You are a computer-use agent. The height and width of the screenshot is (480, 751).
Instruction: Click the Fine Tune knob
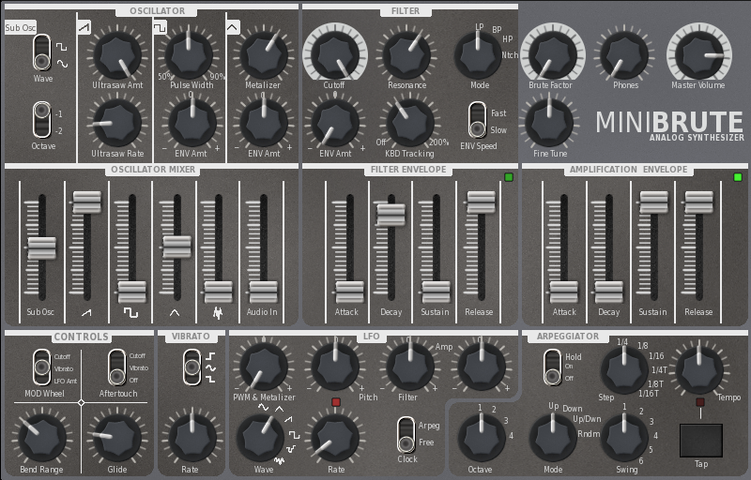[x=549, y=123]
